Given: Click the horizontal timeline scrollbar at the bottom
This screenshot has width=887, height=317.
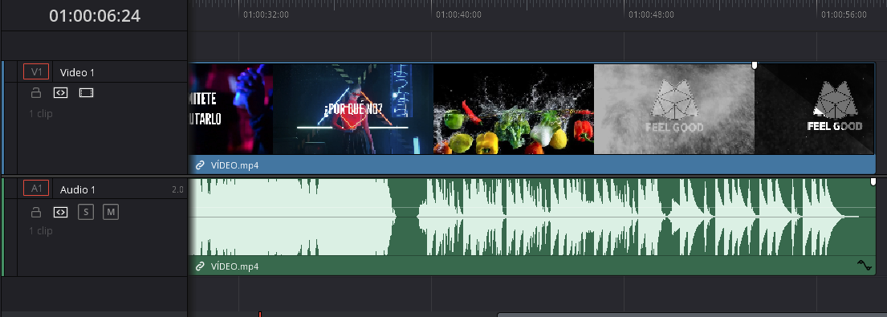Looking at the screenshot, I should point(692,315).
